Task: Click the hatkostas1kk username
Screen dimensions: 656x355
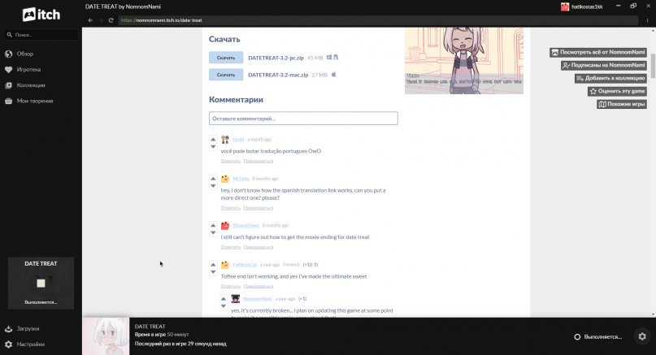Action: [x=587, y=6]
